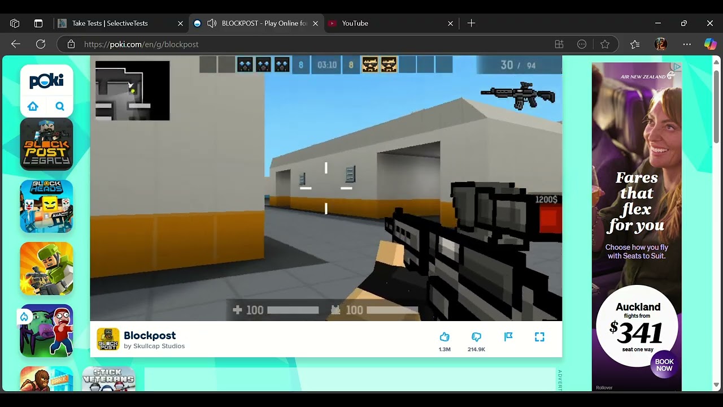The width and height of the screenshot is (723, 407).
Task: Close the Take Tests SelectiveTests tab
Action: point(180,23)
